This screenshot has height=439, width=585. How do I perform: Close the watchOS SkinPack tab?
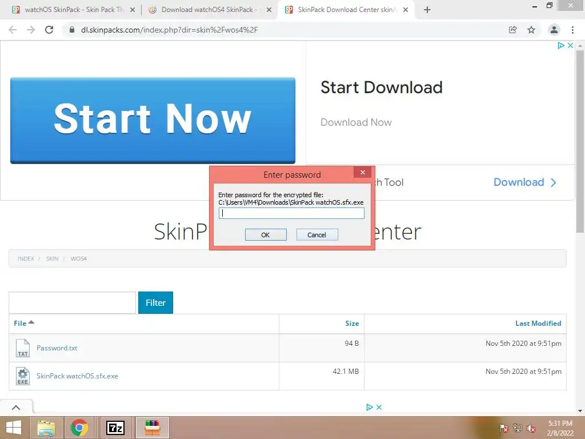pyautogui.click(x=133, y=10)
